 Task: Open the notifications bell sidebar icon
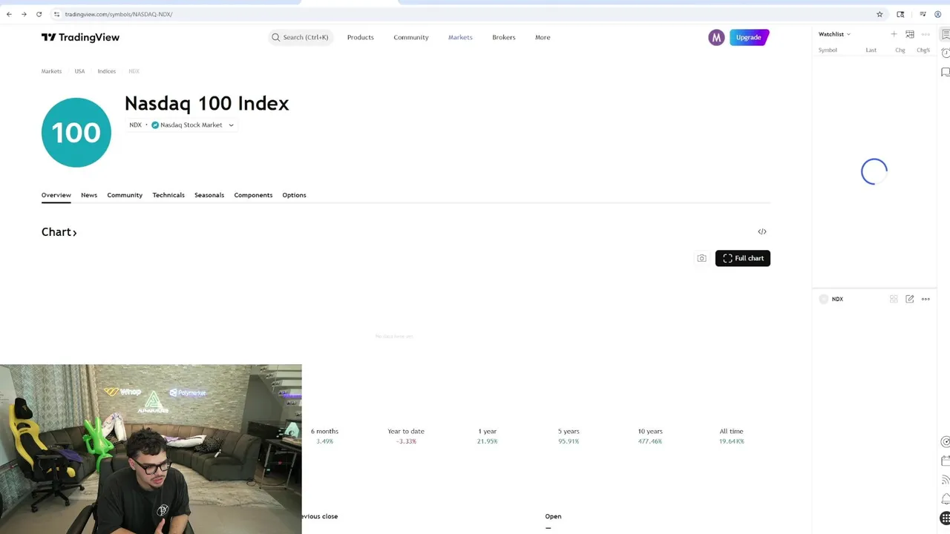tap(945, 499)
